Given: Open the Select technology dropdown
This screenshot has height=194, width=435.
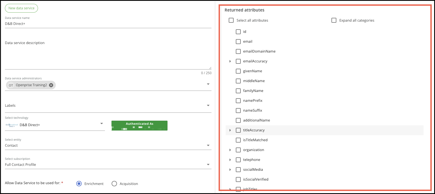Looking at the screenshot, I should coord(102,124).
